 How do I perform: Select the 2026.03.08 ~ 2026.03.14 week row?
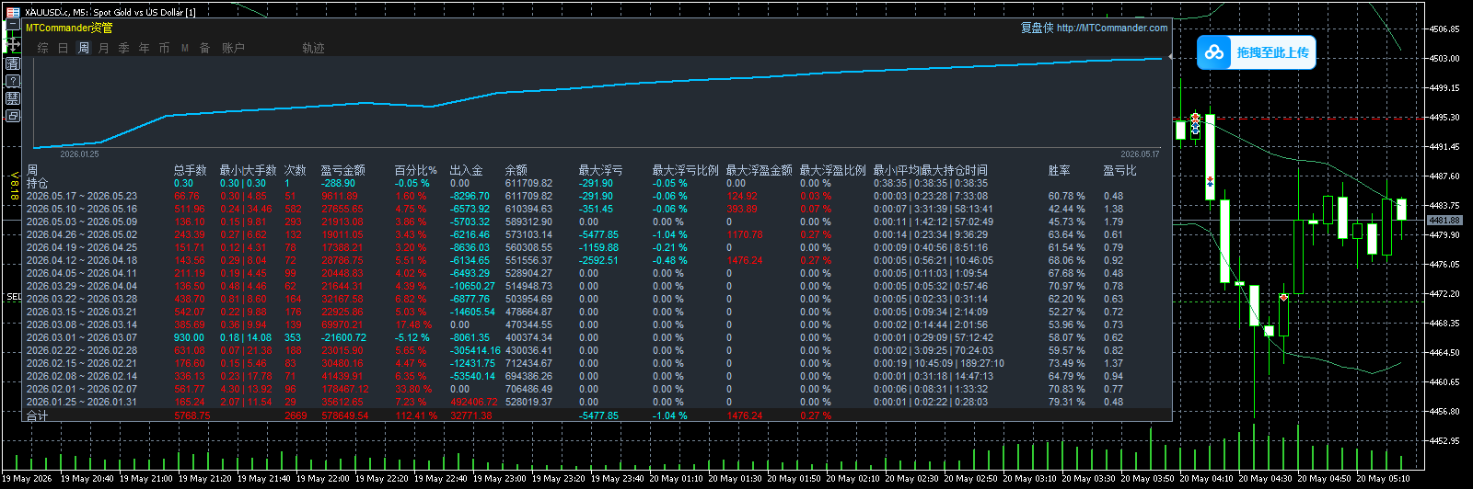point(597,324)
